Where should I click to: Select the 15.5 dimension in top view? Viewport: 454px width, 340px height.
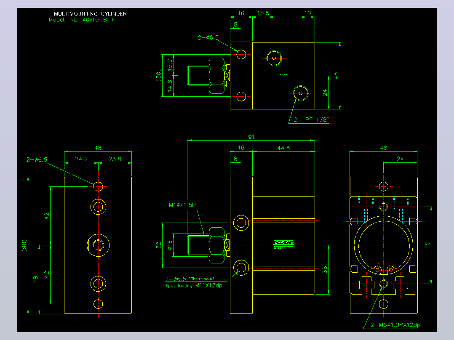pyautogui.click(x=263, y=13)
